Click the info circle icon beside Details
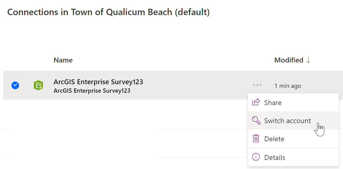343x169 pixels. coord(256,157)
